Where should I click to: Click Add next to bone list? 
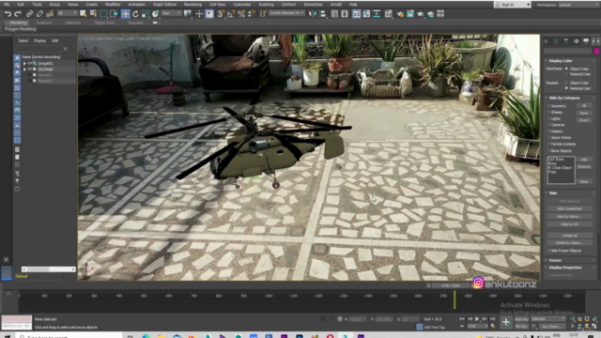tap(584, 160)
